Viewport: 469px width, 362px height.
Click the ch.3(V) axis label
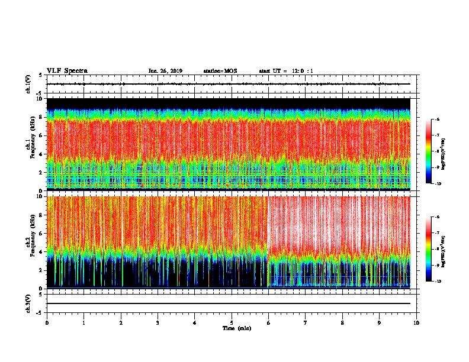pos(28,303)
